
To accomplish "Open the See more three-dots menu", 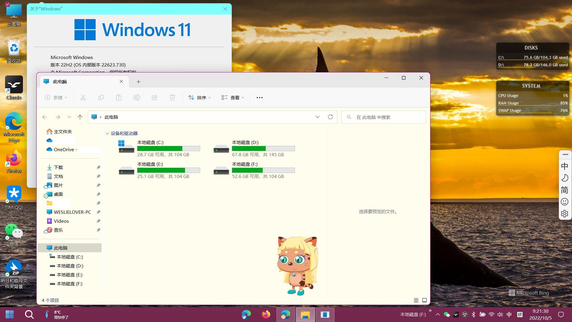I will pyautogui.click(x=259, y=97).
